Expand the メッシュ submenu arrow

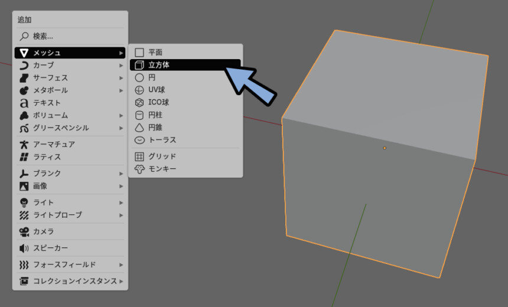[121, 53]
